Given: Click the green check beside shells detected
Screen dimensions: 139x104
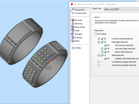Looking at the screenshot, I should (102, 55).
